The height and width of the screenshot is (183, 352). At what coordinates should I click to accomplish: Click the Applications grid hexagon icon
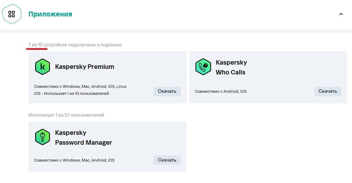coord(12,14)
